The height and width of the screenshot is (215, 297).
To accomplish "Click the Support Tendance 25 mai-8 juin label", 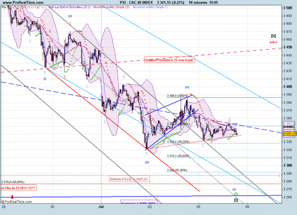I will (169, 60).
